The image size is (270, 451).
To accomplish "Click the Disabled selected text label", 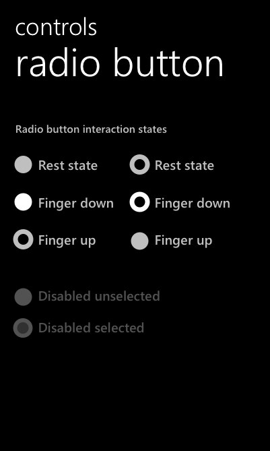I will [91, 328].
